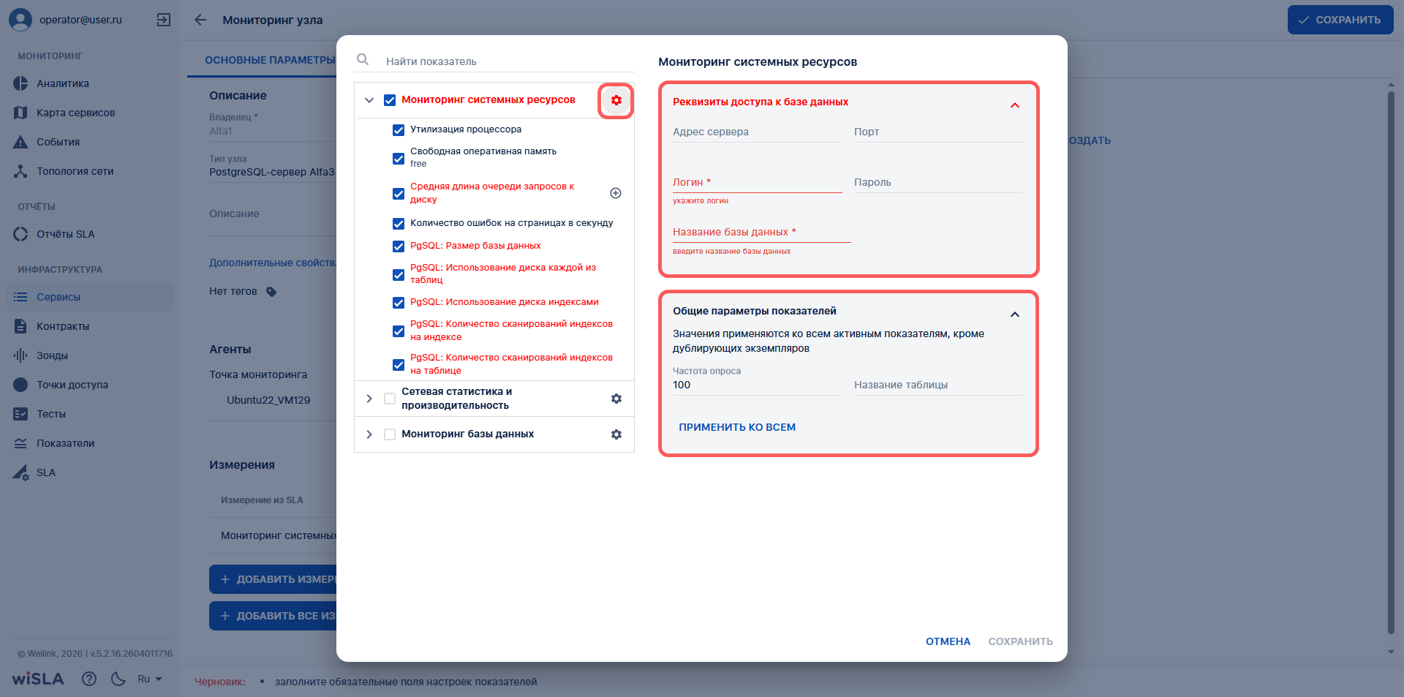Click the SLA sidebar icon

20,472
